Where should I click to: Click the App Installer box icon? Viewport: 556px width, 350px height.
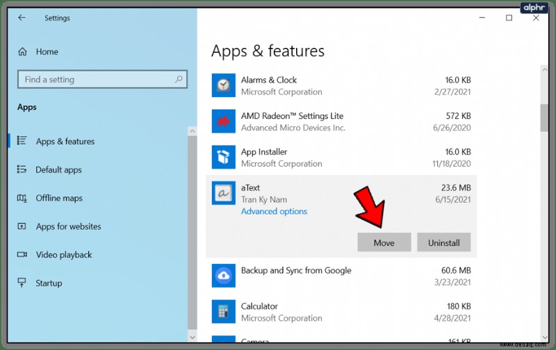223,157
